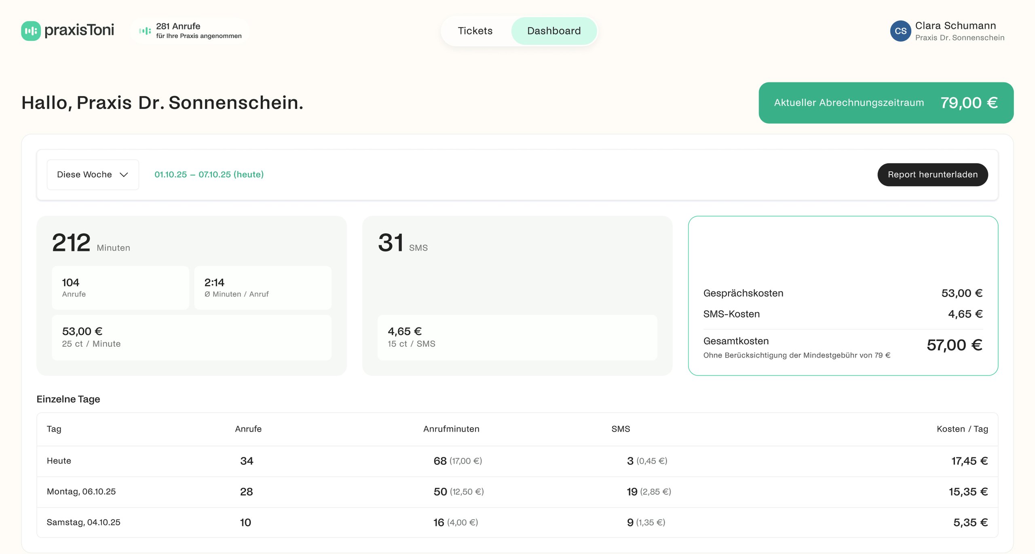This screenshot has width=1035, height=554.
Task: Click the CS user avatar
Action: 900,31
